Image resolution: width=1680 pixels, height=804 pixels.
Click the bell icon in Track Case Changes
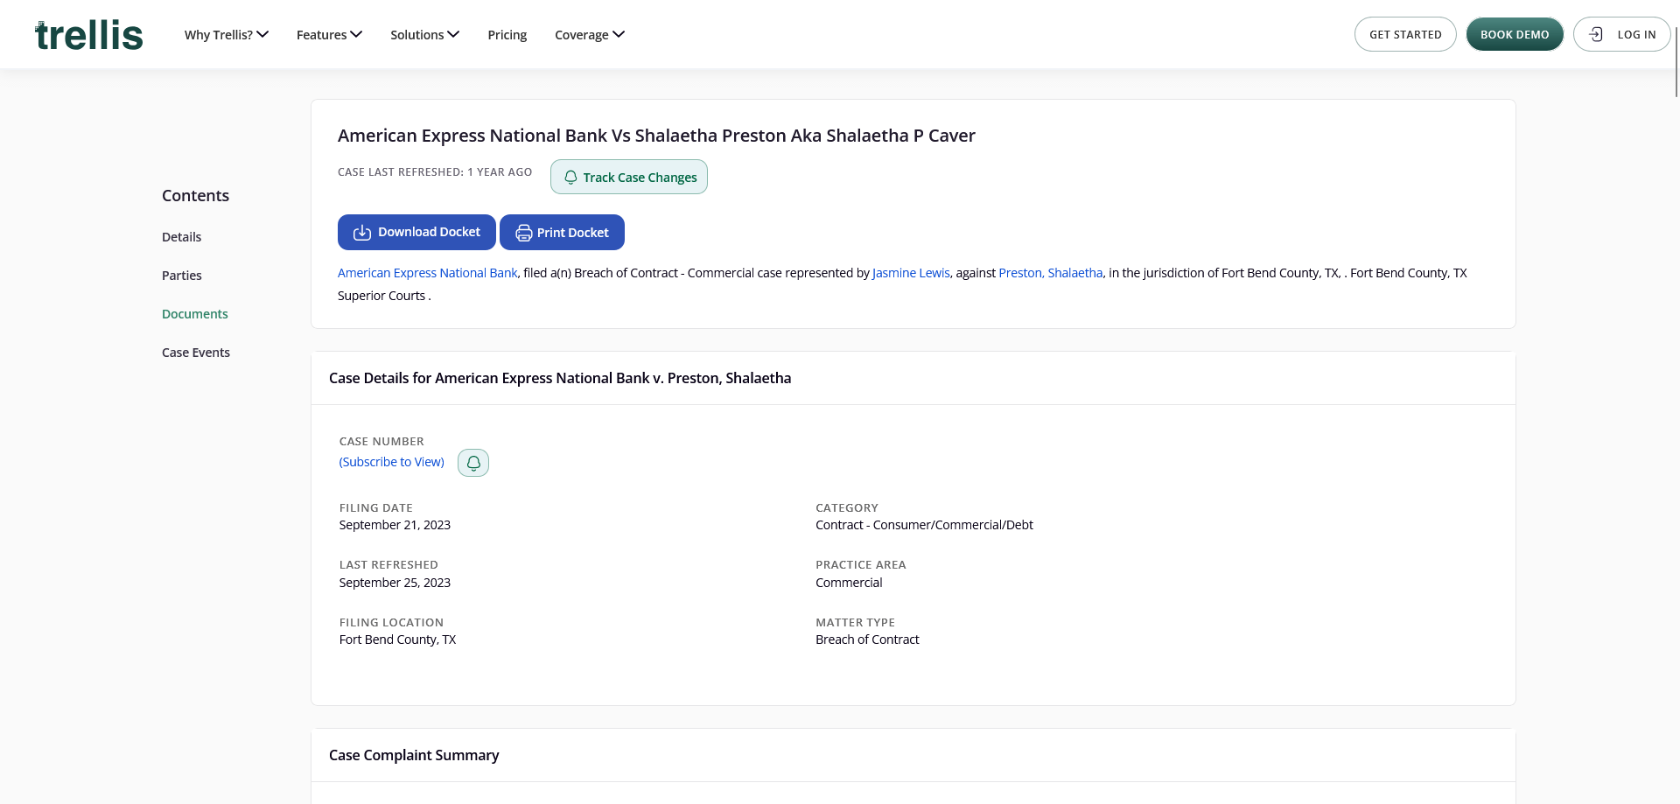[570, 178]
